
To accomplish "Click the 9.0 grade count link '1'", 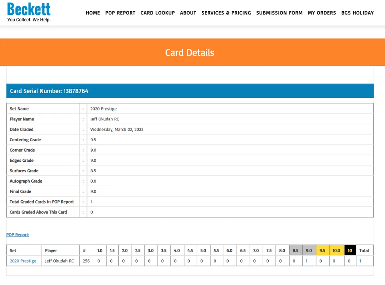I will [x=307, y=261].
